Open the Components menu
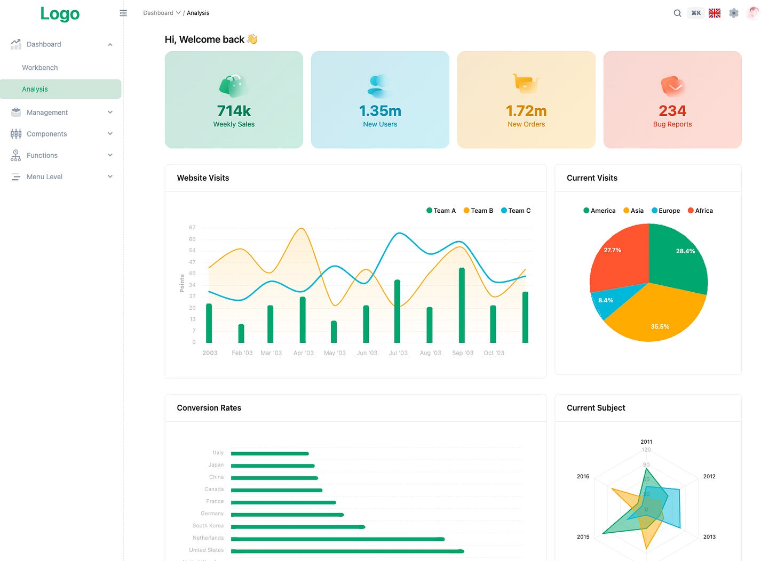This screenshot has height=561, width=777. click(x=61, y=134)
